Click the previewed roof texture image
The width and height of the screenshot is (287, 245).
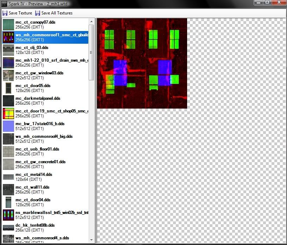point(142,63)
